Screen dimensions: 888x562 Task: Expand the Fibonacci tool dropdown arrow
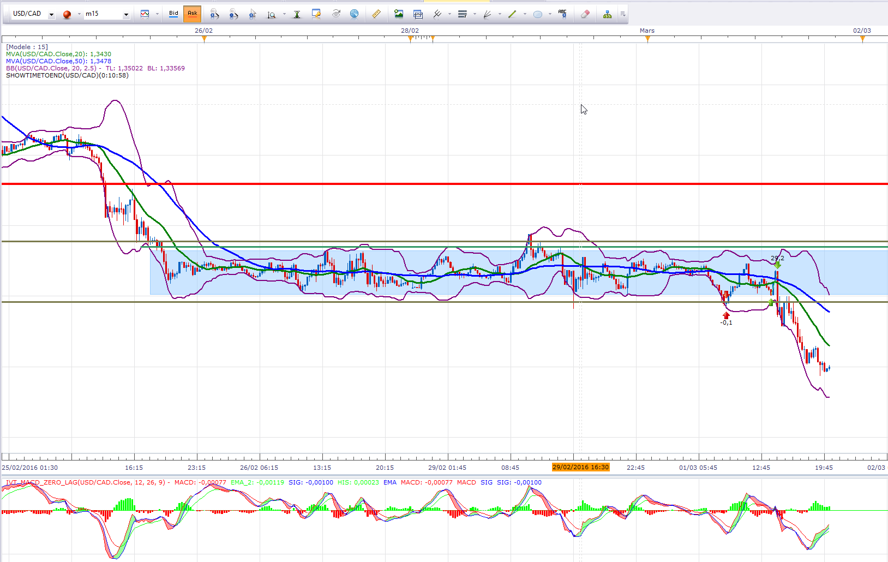pos(475,14)
